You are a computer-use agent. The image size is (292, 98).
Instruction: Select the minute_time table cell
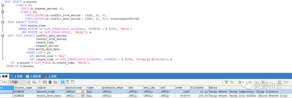[51, 92]
